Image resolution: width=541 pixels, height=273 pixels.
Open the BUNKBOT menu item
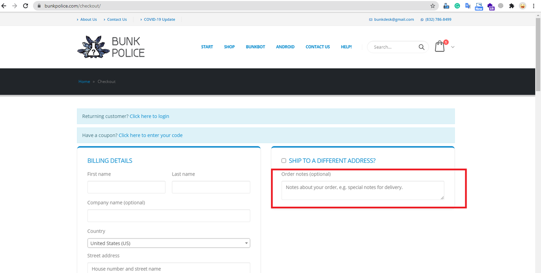255,47
